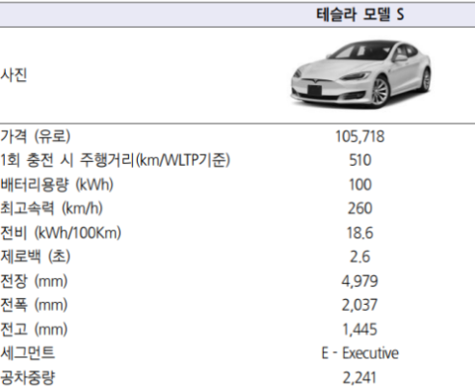Click the efficiency value 18.6
Viewport: 475px width, 387px height.
pyautogui.click(x=360, y=233)
